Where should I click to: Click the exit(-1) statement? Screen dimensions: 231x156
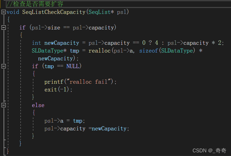[x=58, y=90]
